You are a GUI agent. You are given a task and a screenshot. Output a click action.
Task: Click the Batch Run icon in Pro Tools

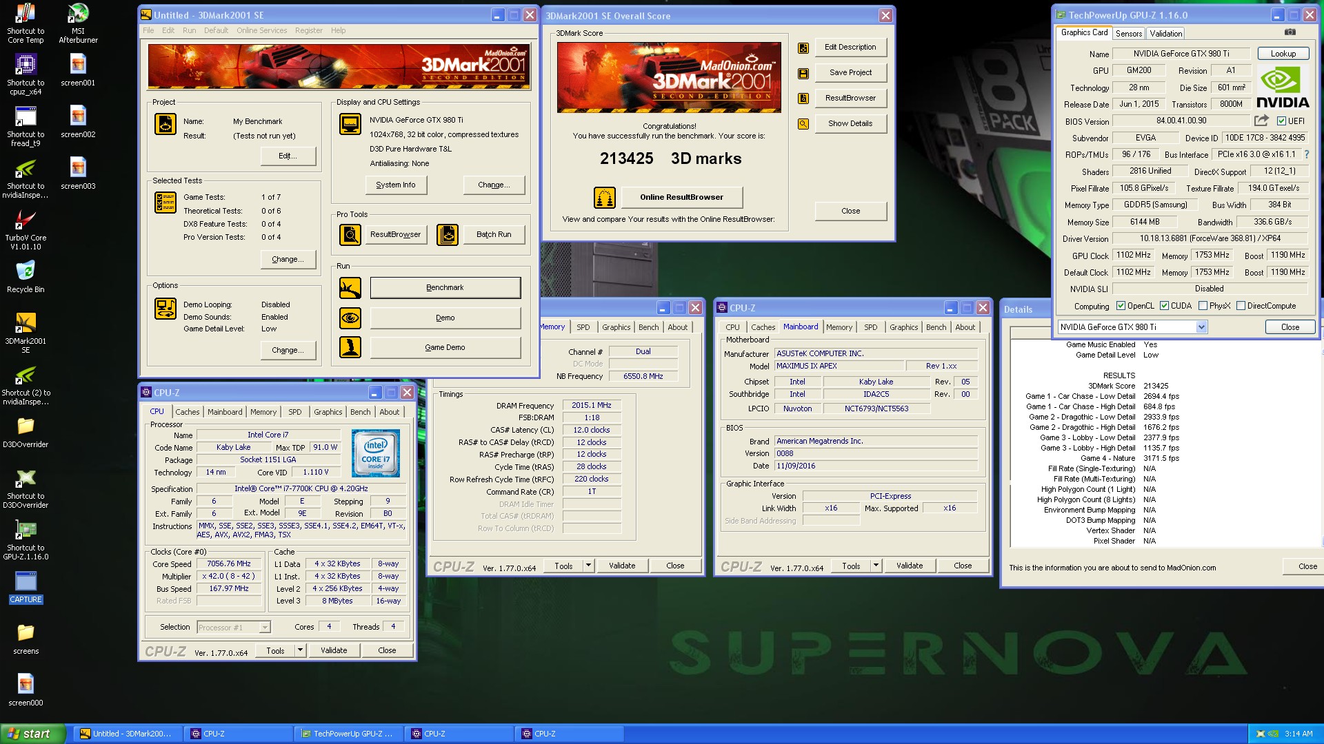point(448,235)
